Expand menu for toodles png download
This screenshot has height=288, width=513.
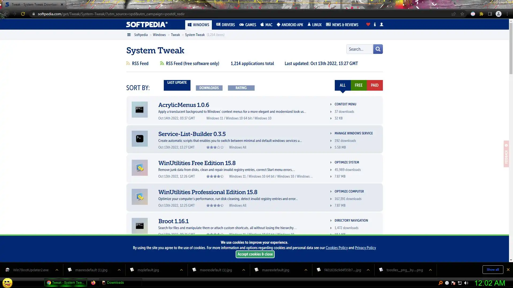pos(430,270)
